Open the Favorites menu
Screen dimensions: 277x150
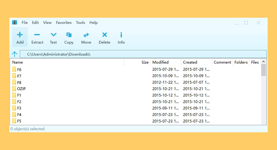coord(64,23)
